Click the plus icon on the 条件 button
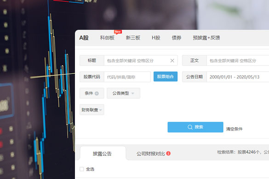This screenshot has height=179, width=269. coord(97,93)
